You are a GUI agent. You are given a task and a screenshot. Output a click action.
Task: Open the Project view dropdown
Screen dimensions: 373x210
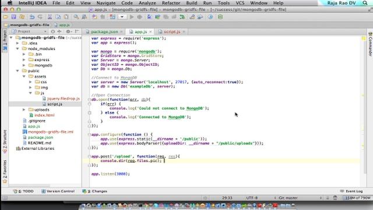pyautogui.click(x=29, y=32)
